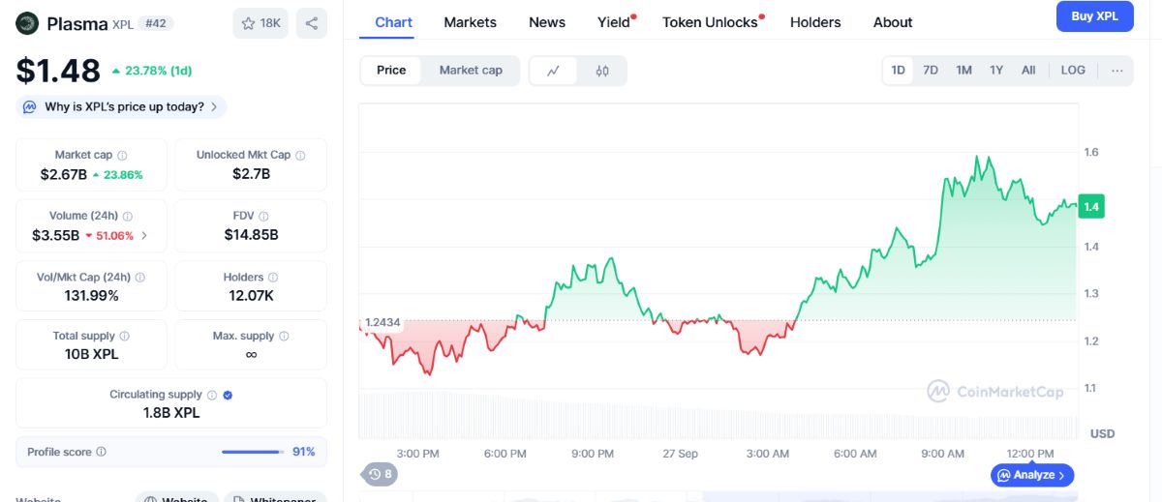The image size is (1162, 502).
Task: Open the history events badge showing 8
Action: point(379,474)
